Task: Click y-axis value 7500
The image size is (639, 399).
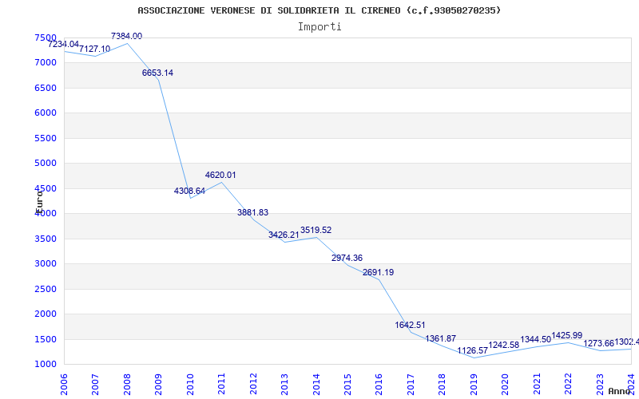Action: click(46, 38)
